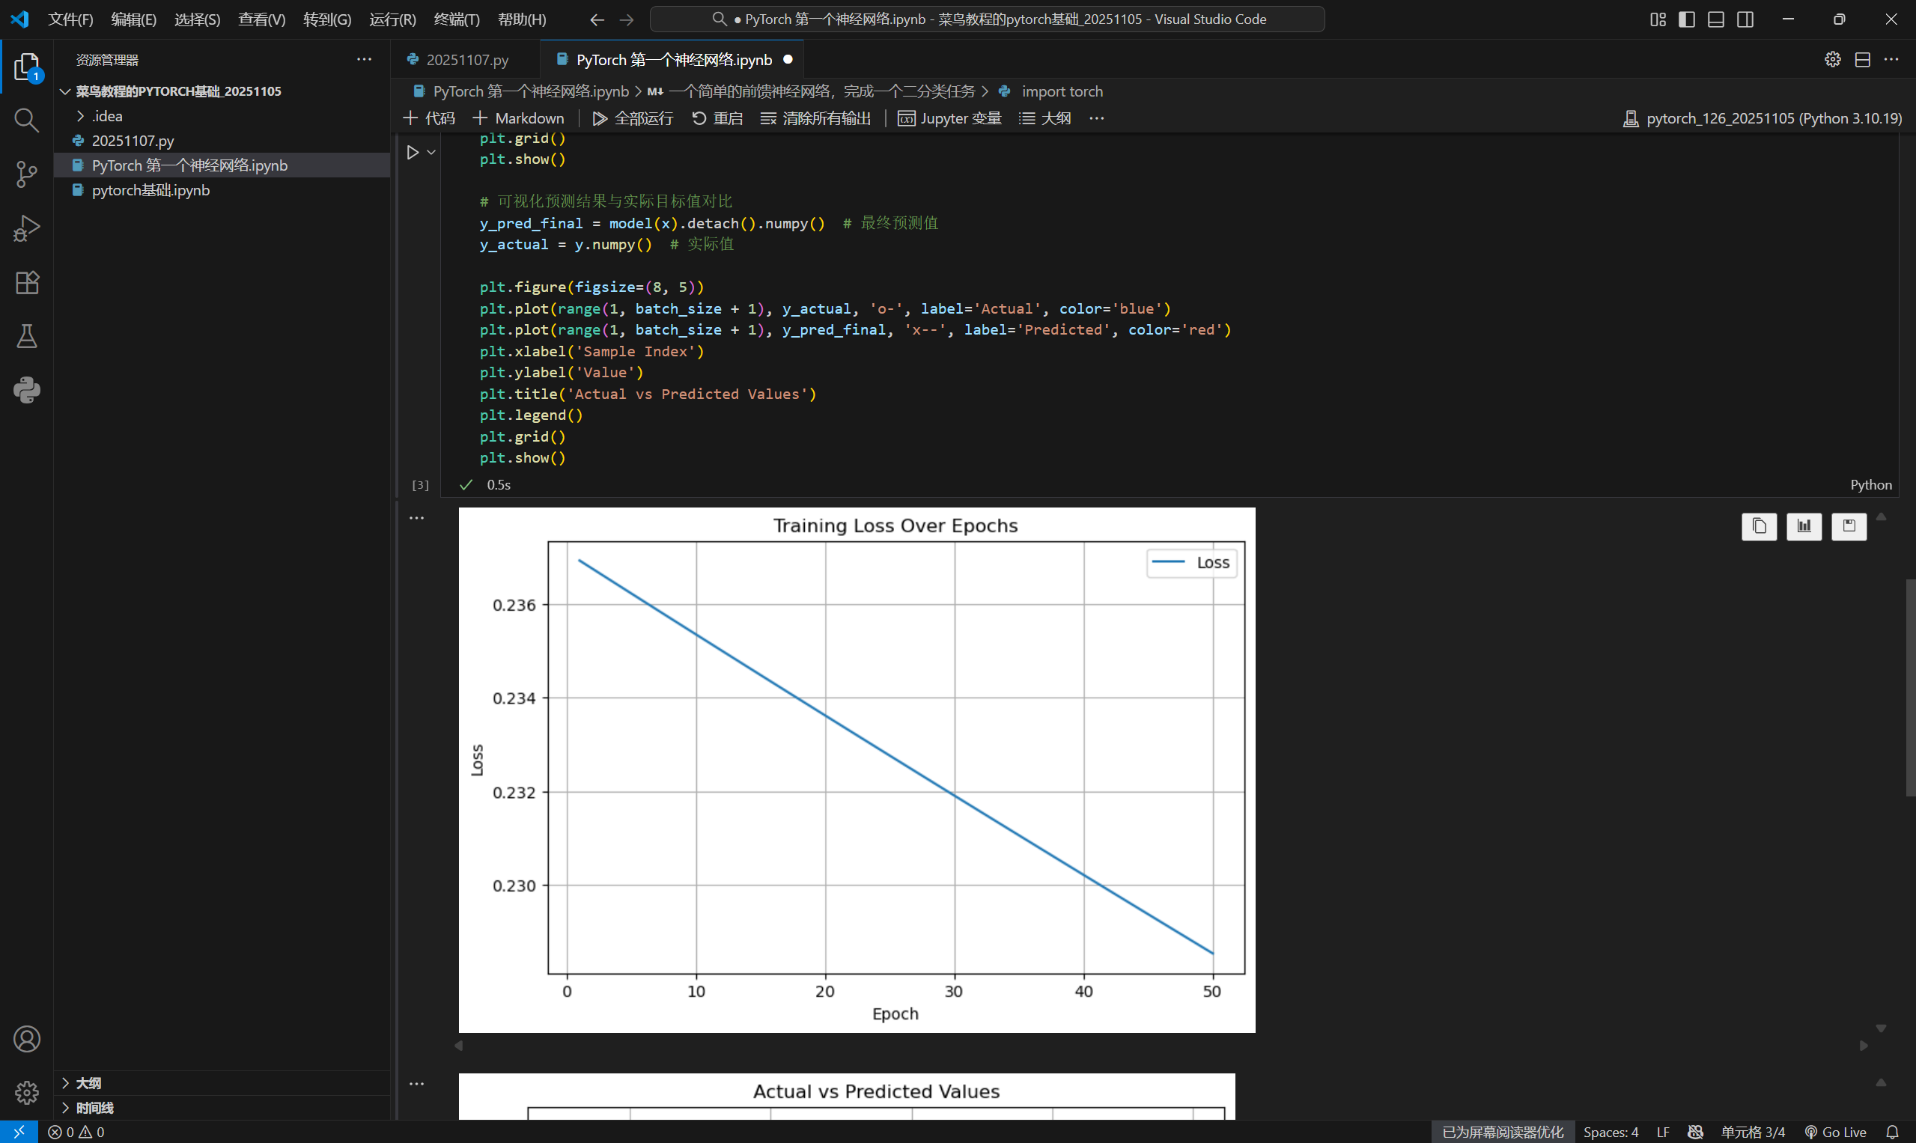The width and height of the screenshot is (1916, 1143).
Task: Open the Manage gear in activity bar
Action: coord(27,1091)
